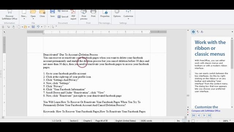Click the hamburger menu icon in quick toolbar

click(3, 27)
